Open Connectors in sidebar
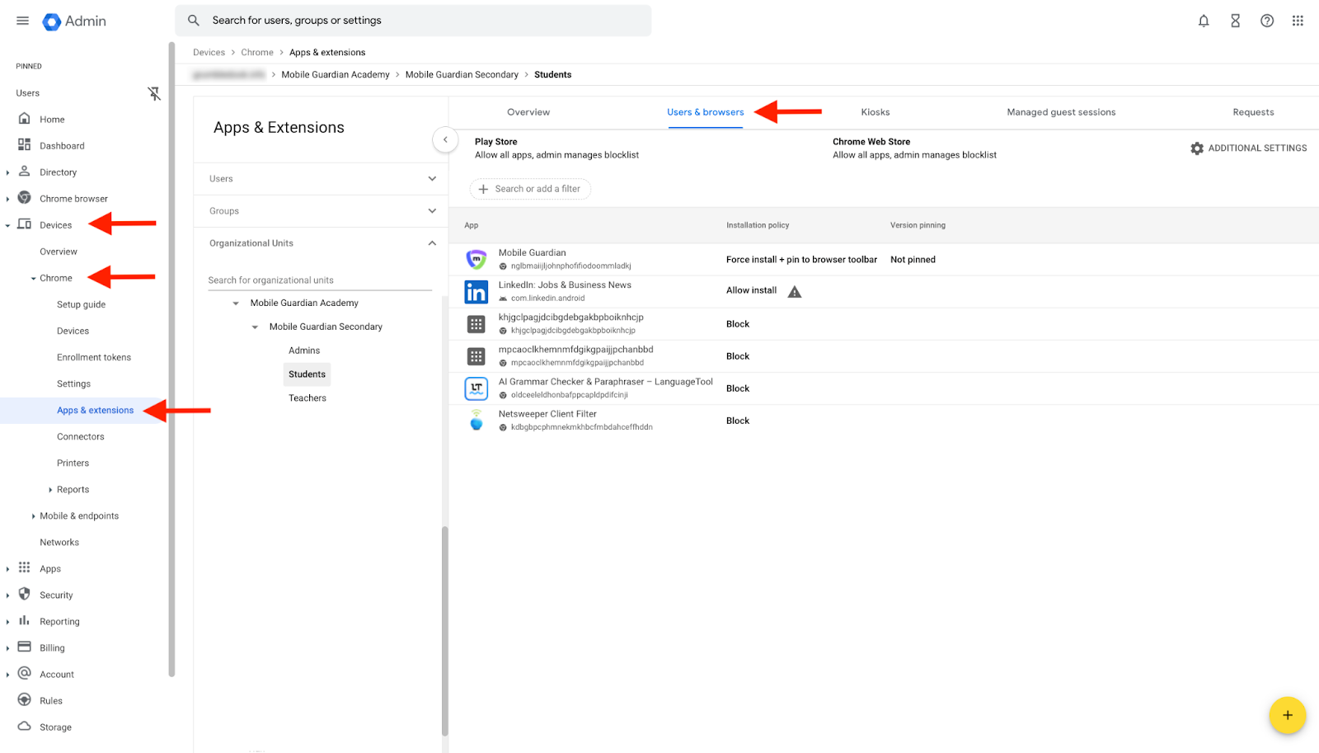The height and width of the screenshot is (753, 1319). 81,436
